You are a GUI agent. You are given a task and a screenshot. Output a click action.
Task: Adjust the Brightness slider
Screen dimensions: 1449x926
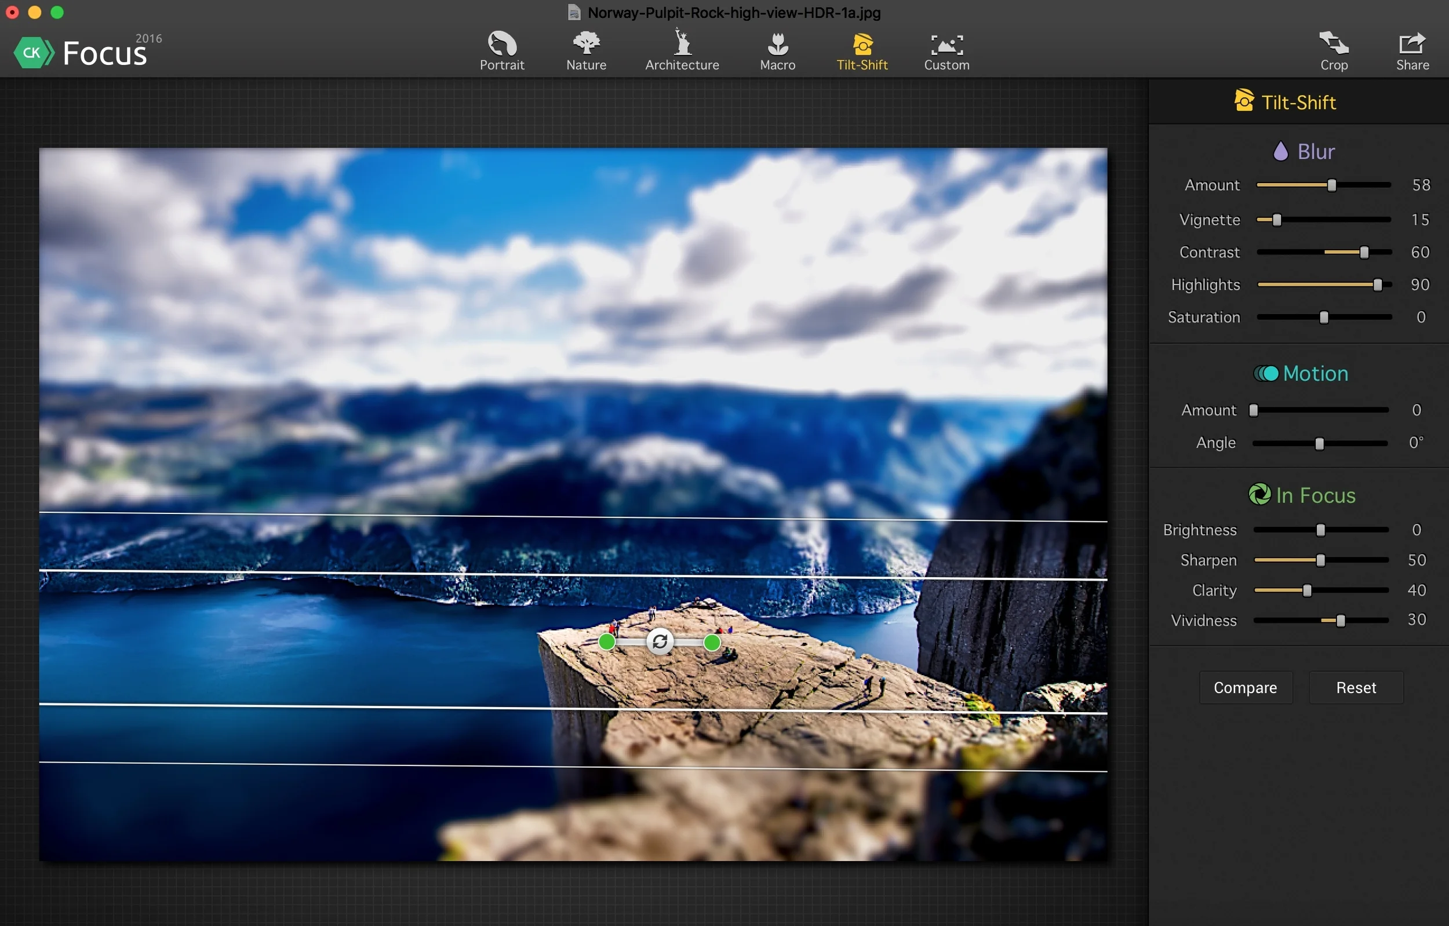[1321, 530]
